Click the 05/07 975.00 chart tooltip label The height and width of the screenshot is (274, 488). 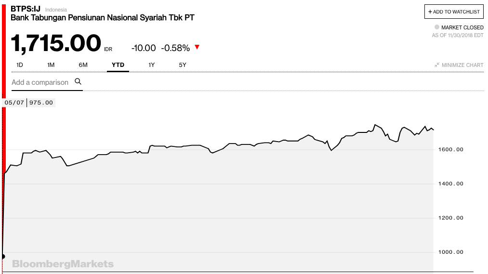click(29, 103)
